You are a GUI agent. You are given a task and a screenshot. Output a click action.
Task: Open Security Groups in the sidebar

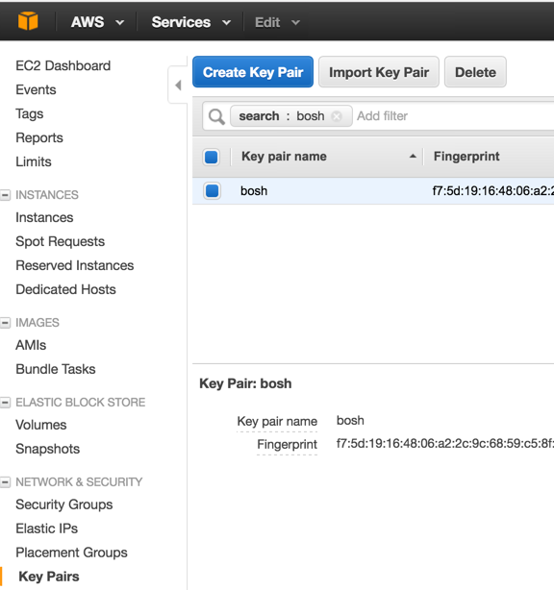pyautogui.click(x=64, y=504)
